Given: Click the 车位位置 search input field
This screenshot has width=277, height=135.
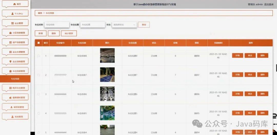Looking at the screenshot, I should (x=93, y=25).
